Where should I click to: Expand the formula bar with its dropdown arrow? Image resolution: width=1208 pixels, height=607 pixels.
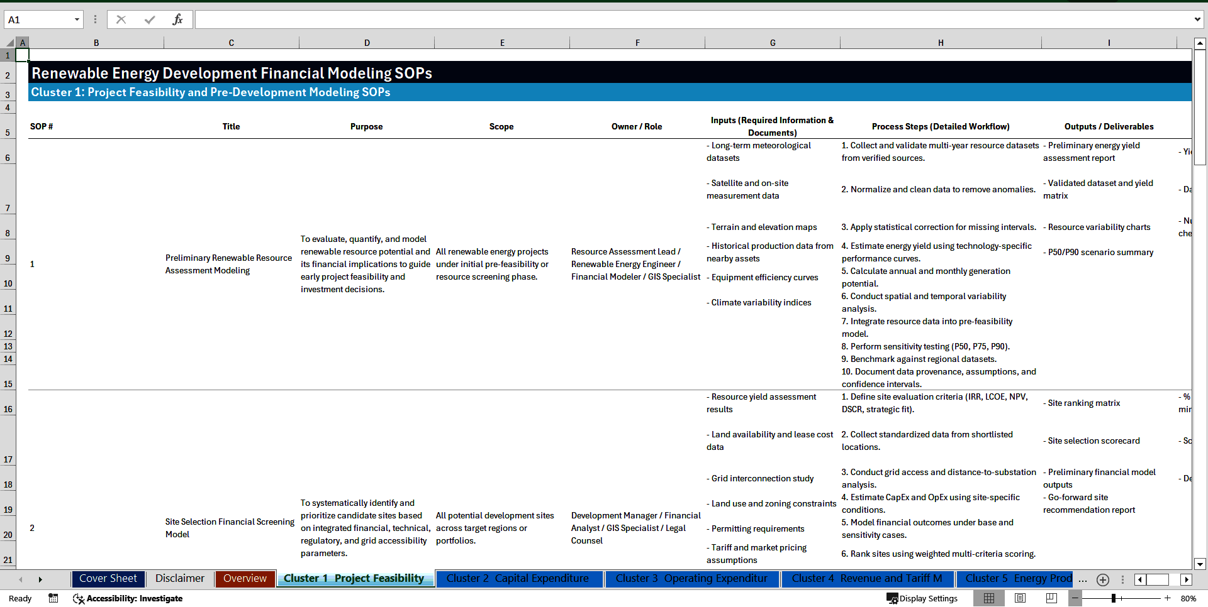(x=1199, y=19)
